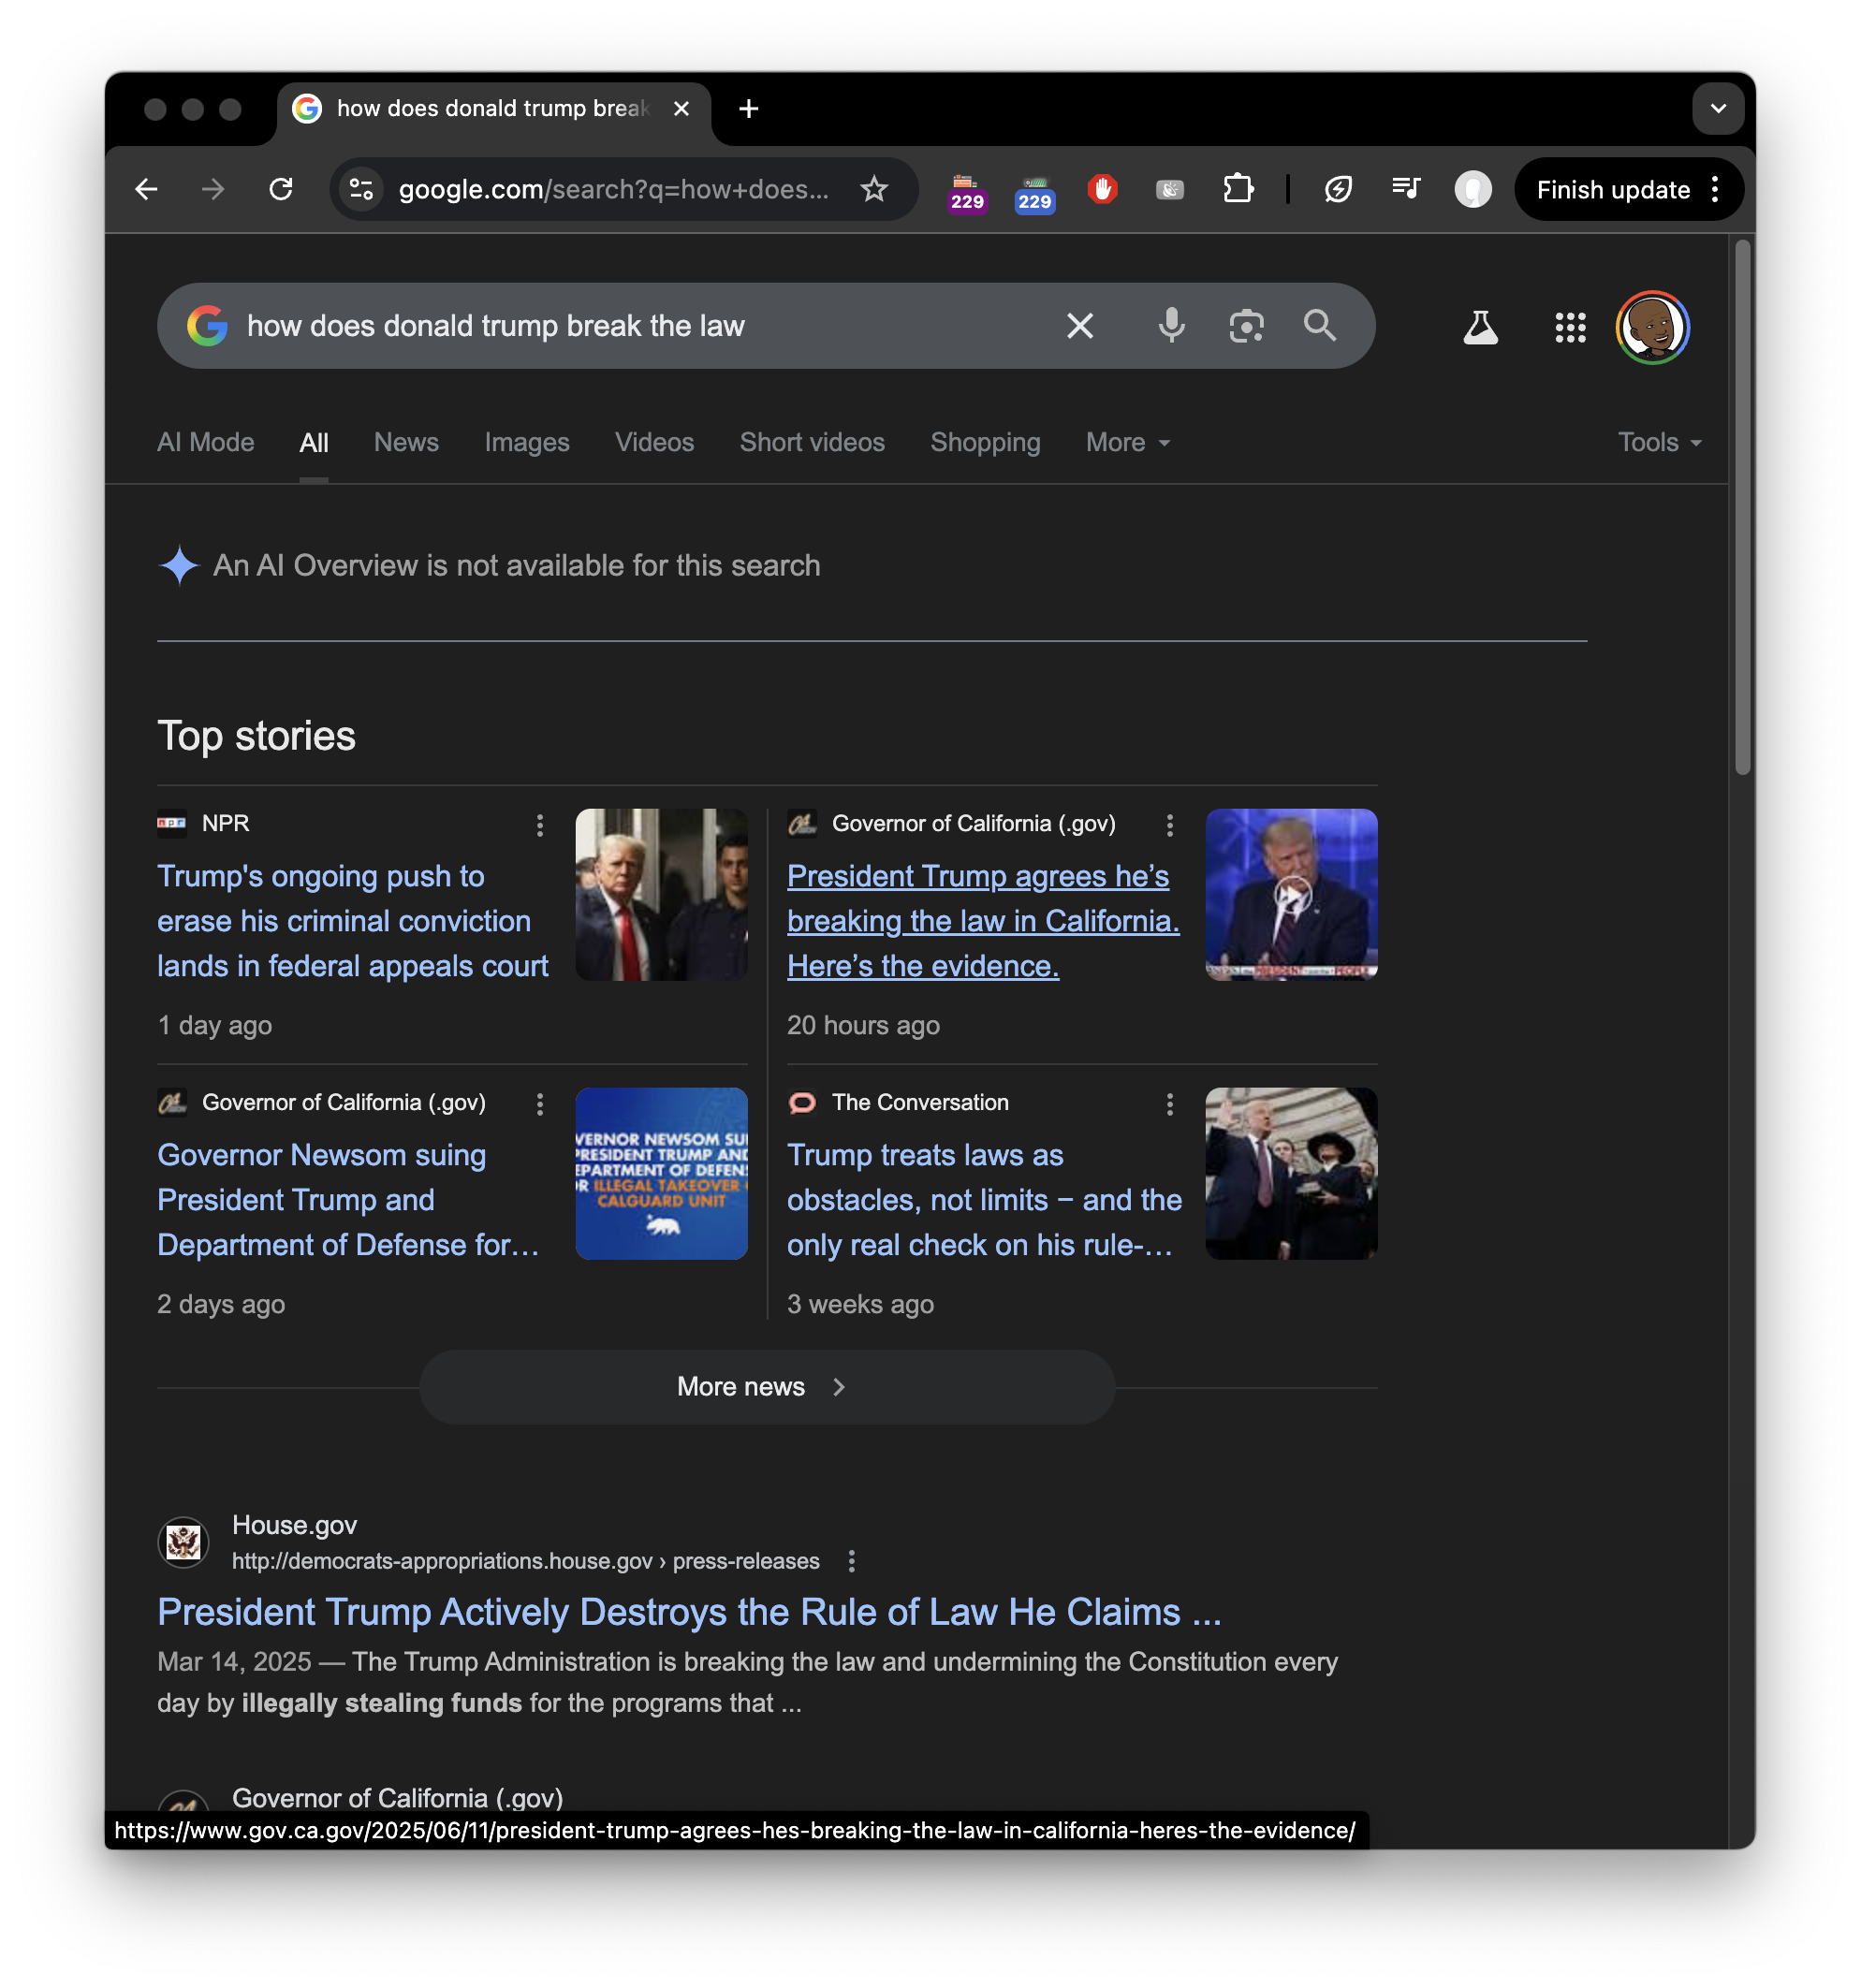
Task: Click the 'Top stories' heading
Action: click(x=256, y=736)
